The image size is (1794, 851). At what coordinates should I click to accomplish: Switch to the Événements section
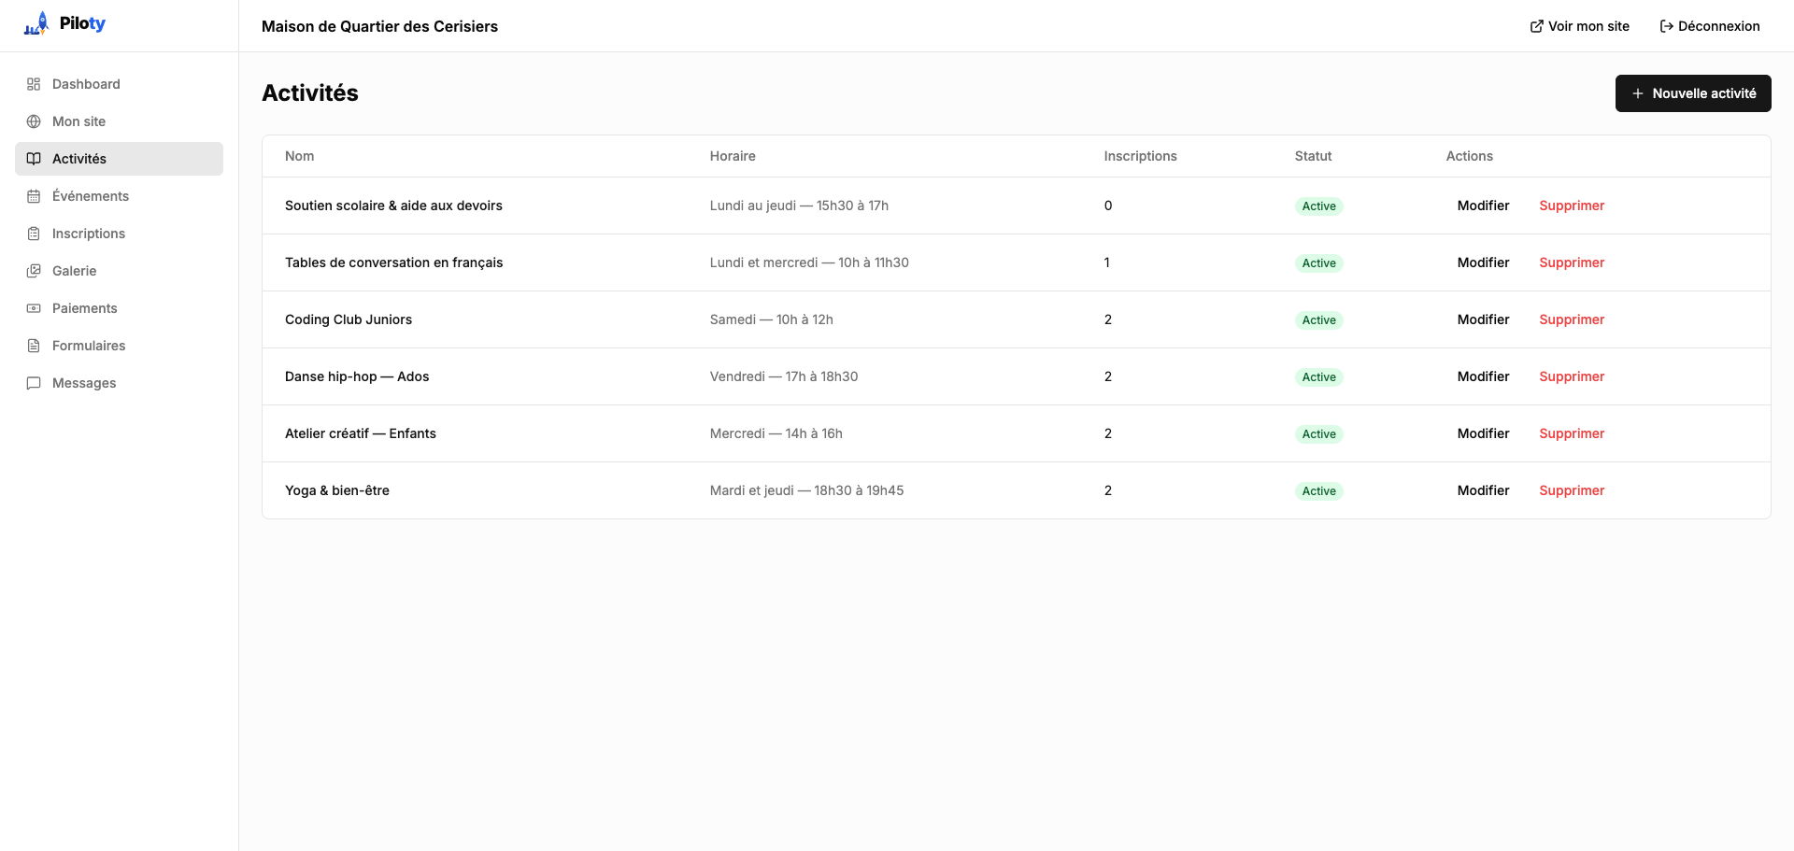90,196
